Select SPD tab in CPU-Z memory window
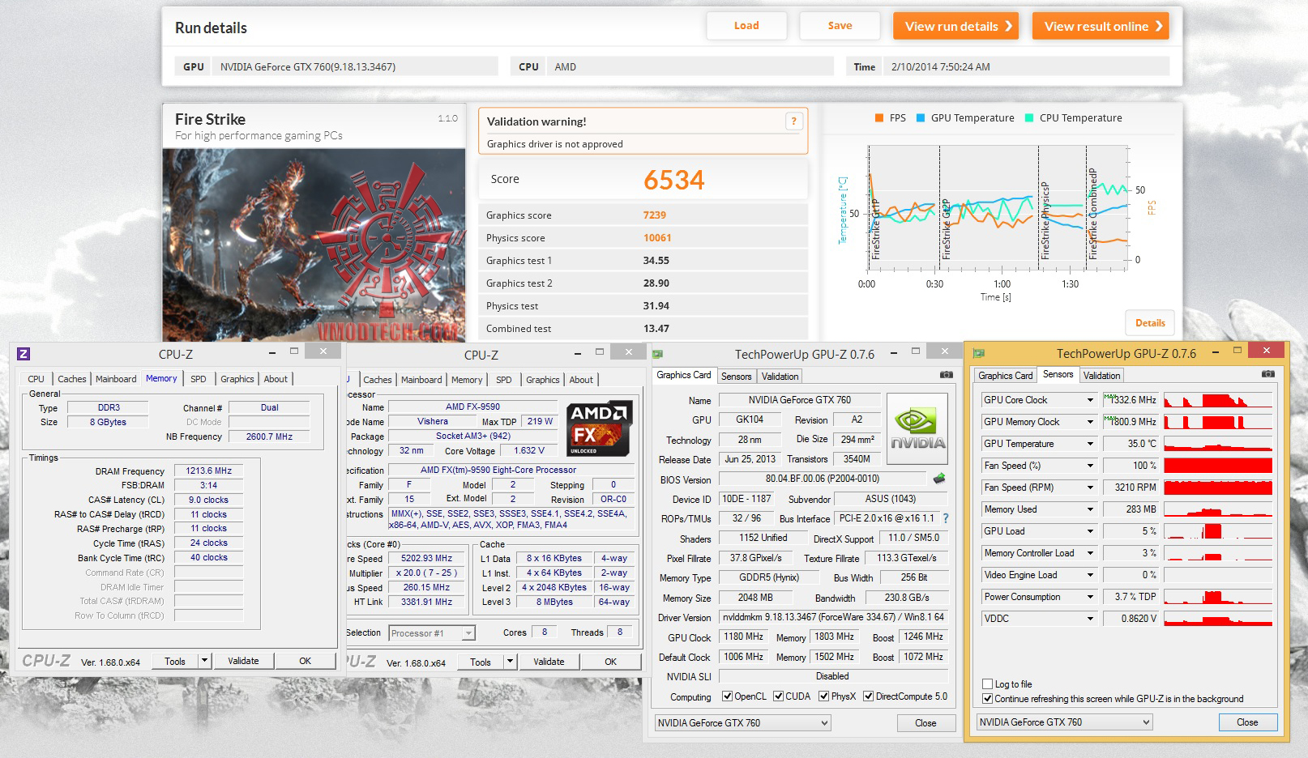The height and width of the screenshot is (758, 1308). [x=199, y=379]
